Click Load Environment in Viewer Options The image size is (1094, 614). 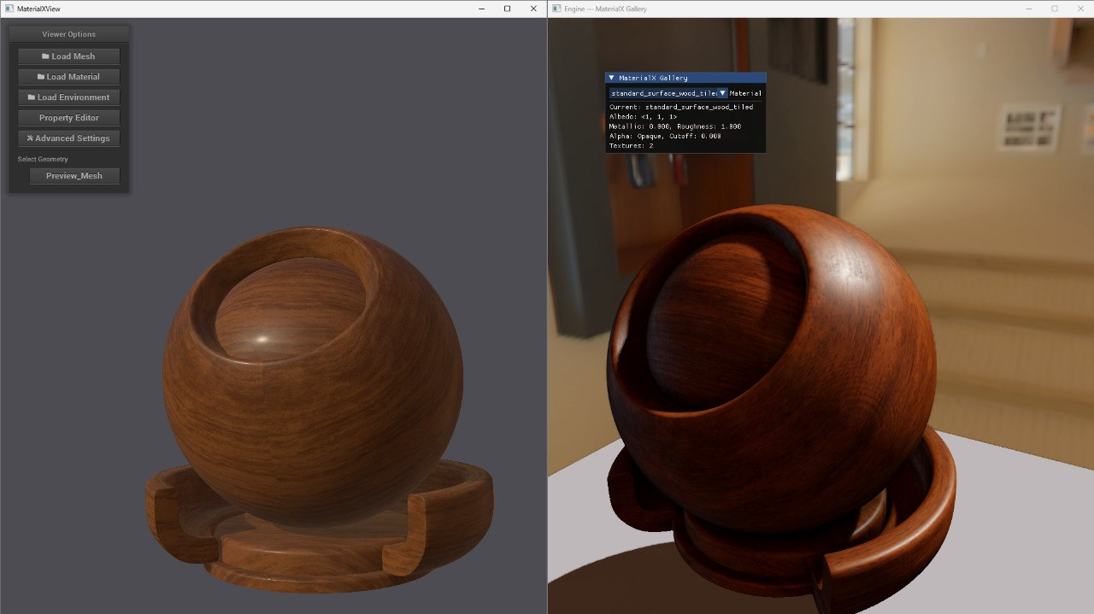(x=68, y=97)
